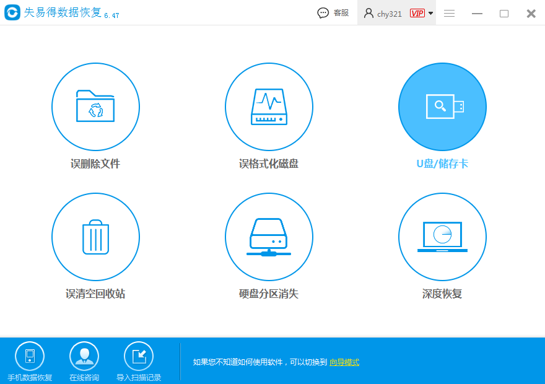Viewport: 545px width, 384px height.
Task: Choose the USB drive/memory card icon
Action: [442, 107]
